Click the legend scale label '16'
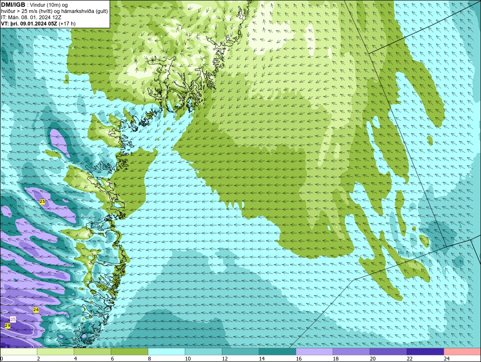The width and height of the screenshot is (481, 362). pos(299,359)
